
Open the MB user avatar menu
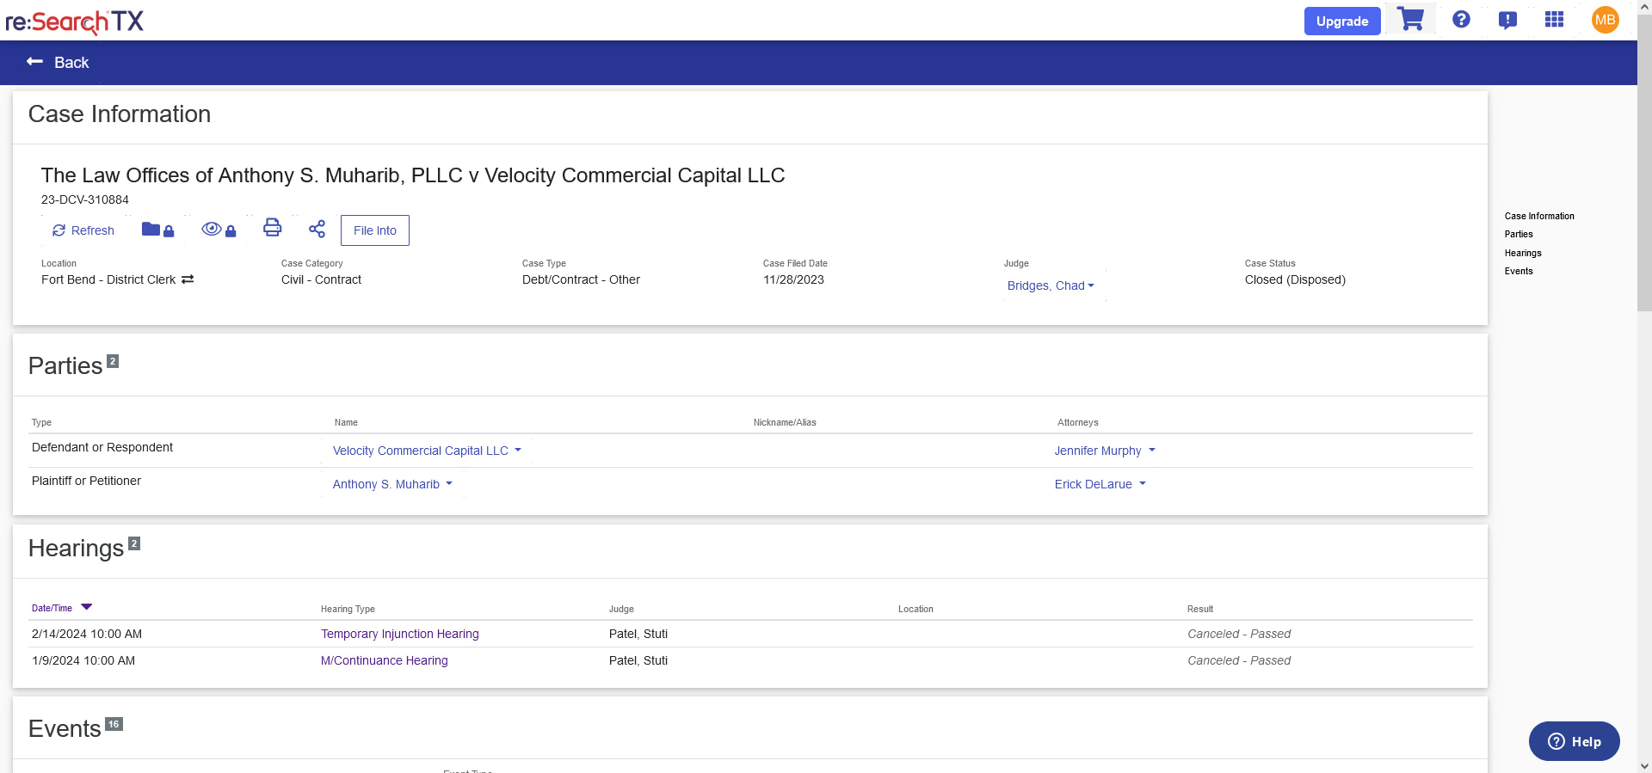[x=1605, y=20]
